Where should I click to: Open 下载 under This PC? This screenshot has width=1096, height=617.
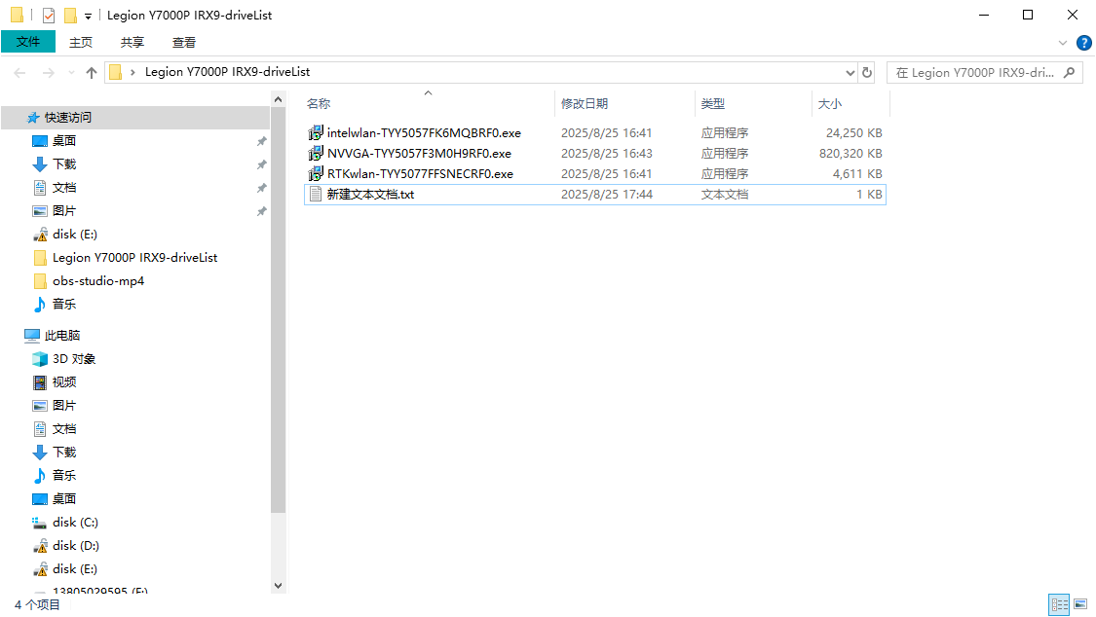tap(63, 453)
